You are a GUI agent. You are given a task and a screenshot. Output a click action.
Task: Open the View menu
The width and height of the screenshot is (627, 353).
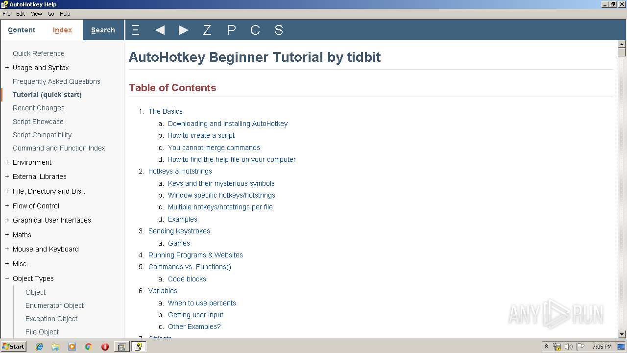(x=36, y=14)
